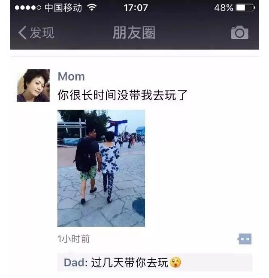Tap the 48% battery percentage
Screen dimensions: 269x278
pos(224,8)
